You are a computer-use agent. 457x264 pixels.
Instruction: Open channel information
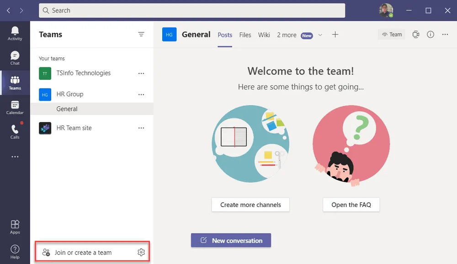pos(430,34)
